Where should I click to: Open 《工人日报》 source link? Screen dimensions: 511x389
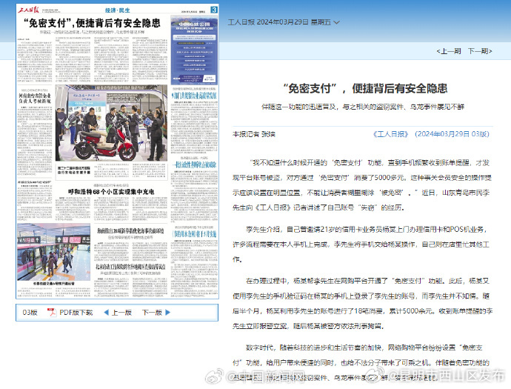pos(390,134)
